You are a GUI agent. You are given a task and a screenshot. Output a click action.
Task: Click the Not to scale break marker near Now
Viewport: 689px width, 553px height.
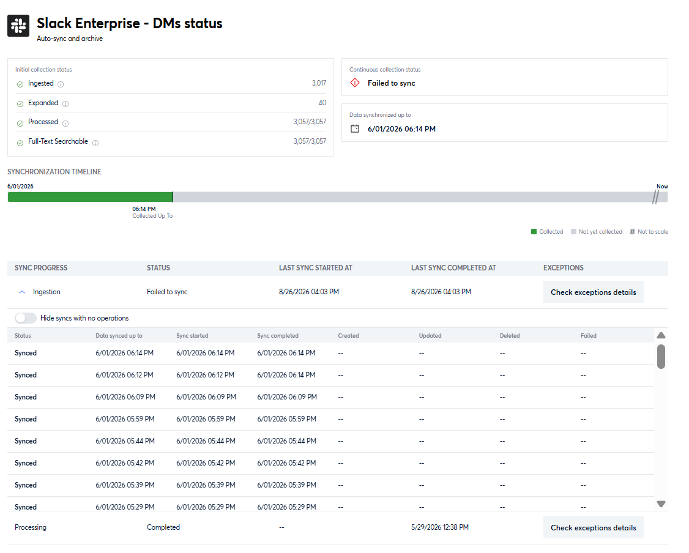pyautogui.click(x=655, y=197)
